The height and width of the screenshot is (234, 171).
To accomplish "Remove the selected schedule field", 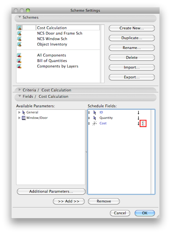I will pos(104,201).
